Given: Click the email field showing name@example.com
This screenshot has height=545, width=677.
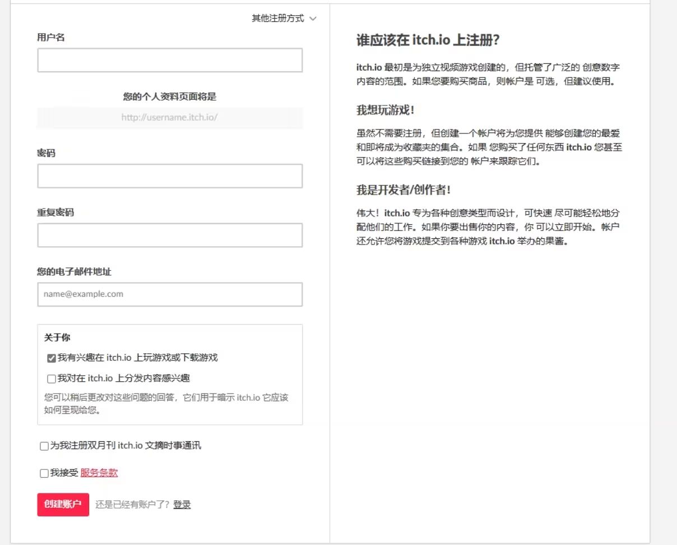Looking at the screenshot, I should 170,294.
